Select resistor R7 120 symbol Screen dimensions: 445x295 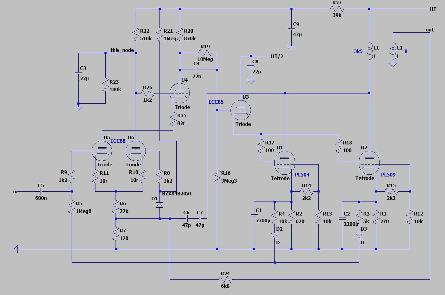click(x=116, y=234)
